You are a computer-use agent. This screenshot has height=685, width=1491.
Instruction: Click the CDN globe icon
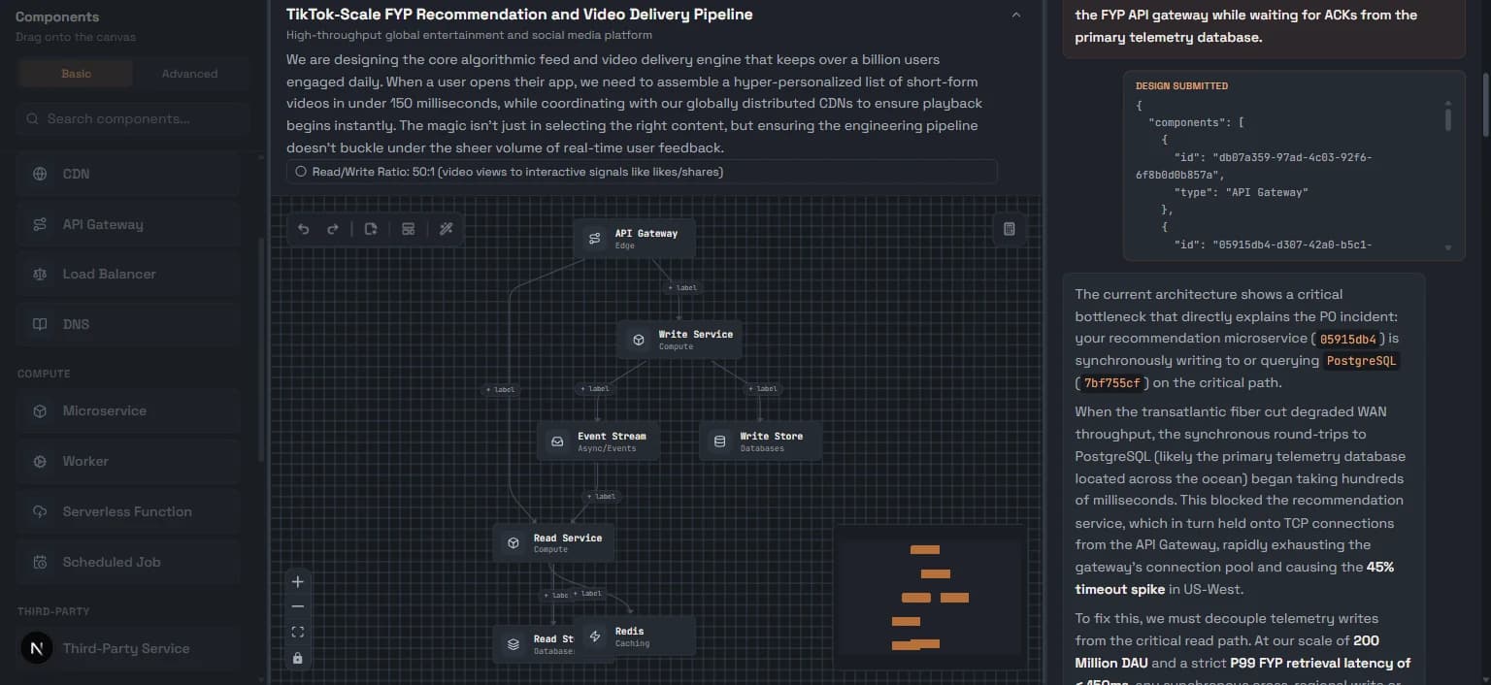pos(40,174)
